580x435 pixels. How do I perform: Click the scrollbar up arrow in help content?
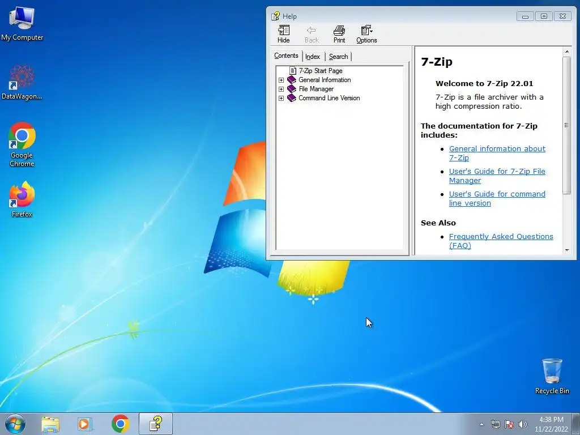[x=566, y=52]
